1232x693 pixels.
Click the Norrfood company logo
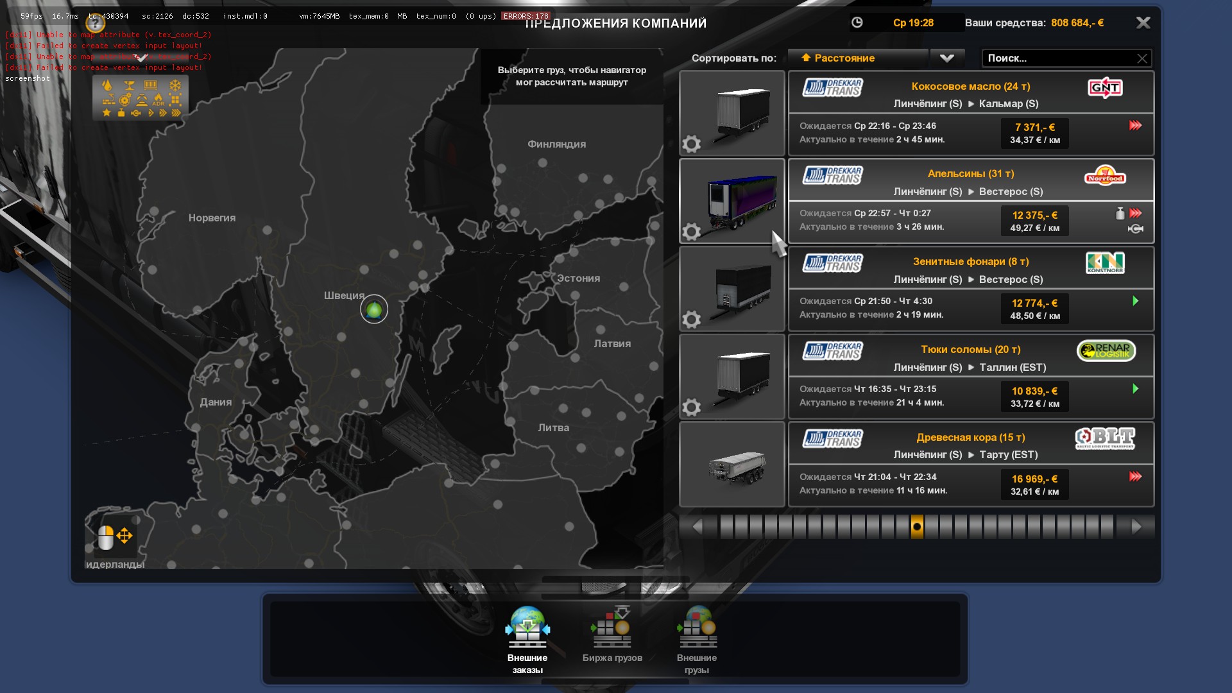point(1105,175)
